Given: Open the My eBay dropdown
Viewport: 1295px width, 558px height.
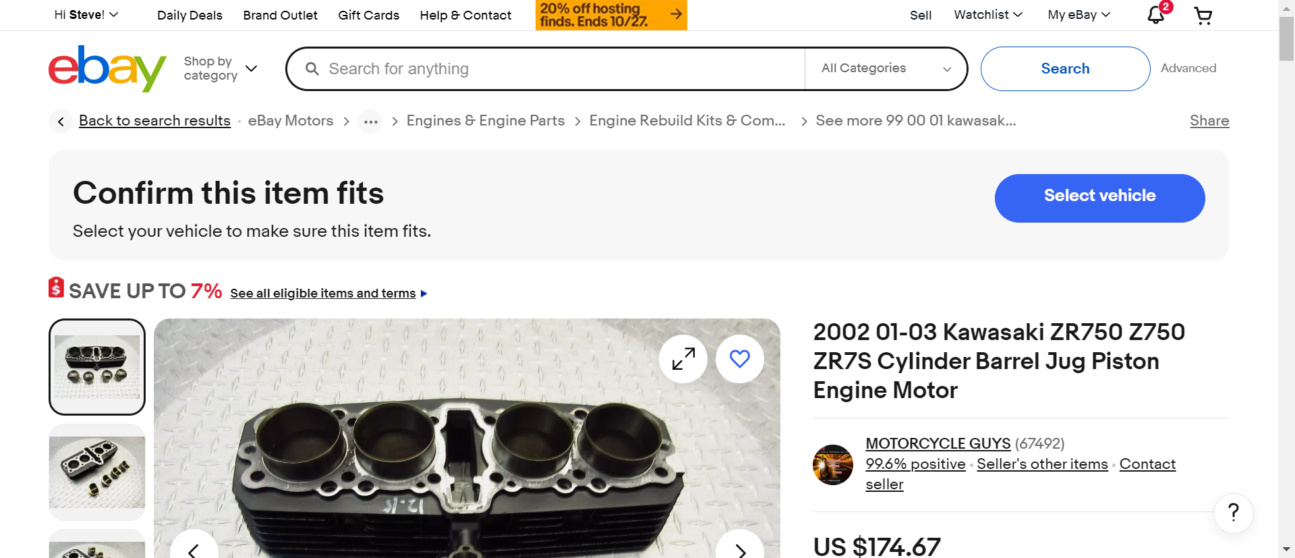Looking at the screenshot, I should (x=1078, y=15).
